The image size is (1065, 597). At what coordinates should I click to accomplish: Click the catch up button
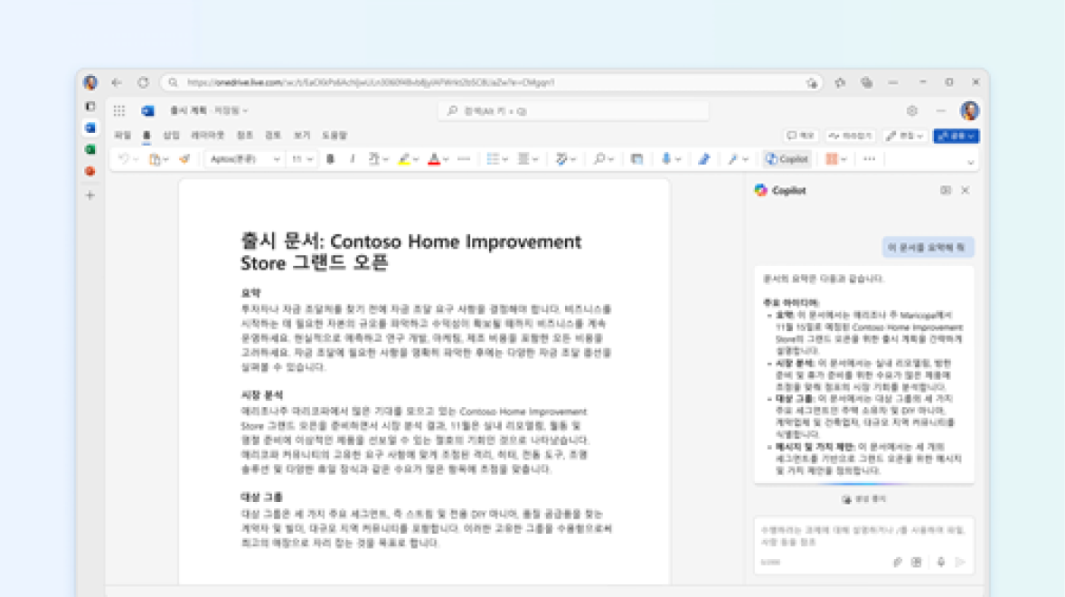coord(851,136)
